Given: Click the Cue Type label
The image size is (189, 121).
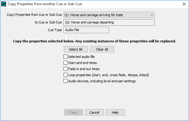Looking at the screenshot, I should (55, 30).
